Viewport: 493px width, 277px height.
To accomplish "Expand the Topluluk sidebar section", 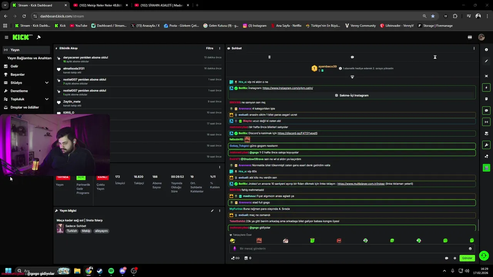I will [47, 99].
